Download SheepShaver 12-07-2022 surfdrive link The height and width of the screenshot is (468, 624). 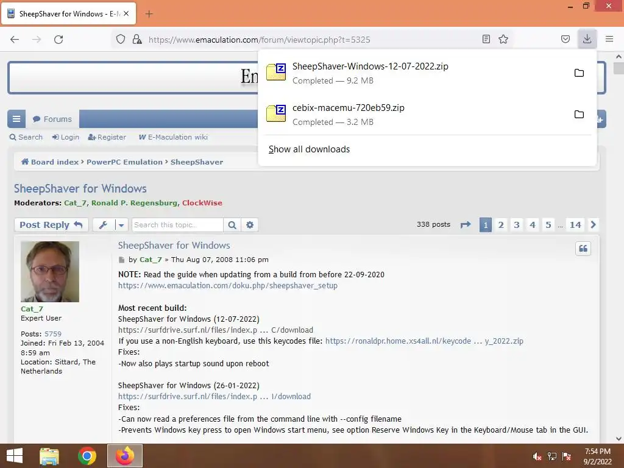(216, 330)
